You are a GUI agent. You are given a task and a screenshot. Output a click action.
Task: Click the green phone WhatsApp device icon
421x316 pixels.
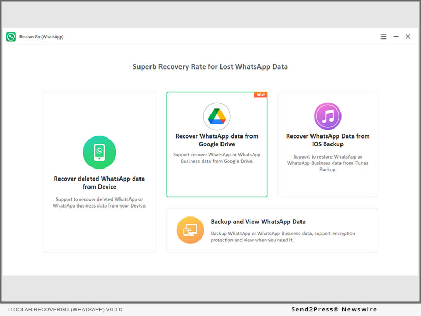[99, 152]
